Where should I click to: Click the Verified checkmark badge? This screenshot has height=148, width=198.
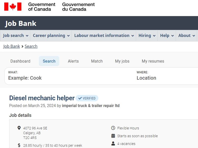point(87,98)
